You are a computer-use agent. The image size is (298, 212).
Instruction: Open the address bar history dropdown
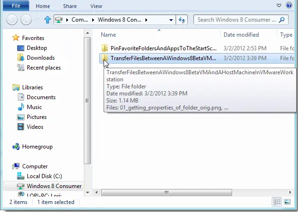(x=171, y=20)
